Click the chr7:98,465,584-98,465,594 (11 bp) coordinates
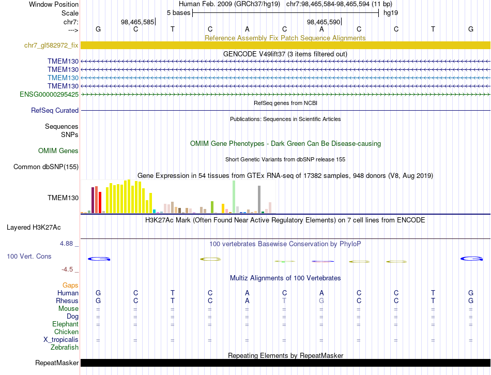 (339, 4)
